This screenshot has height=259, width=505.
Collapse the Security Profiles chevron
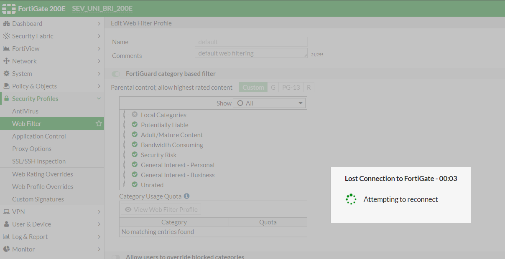point(99,99)
